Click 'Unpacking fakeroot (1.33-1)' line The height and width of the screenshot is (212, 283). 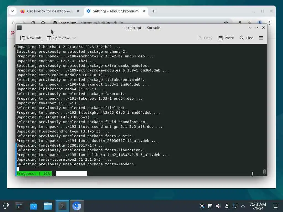[51, 103]
